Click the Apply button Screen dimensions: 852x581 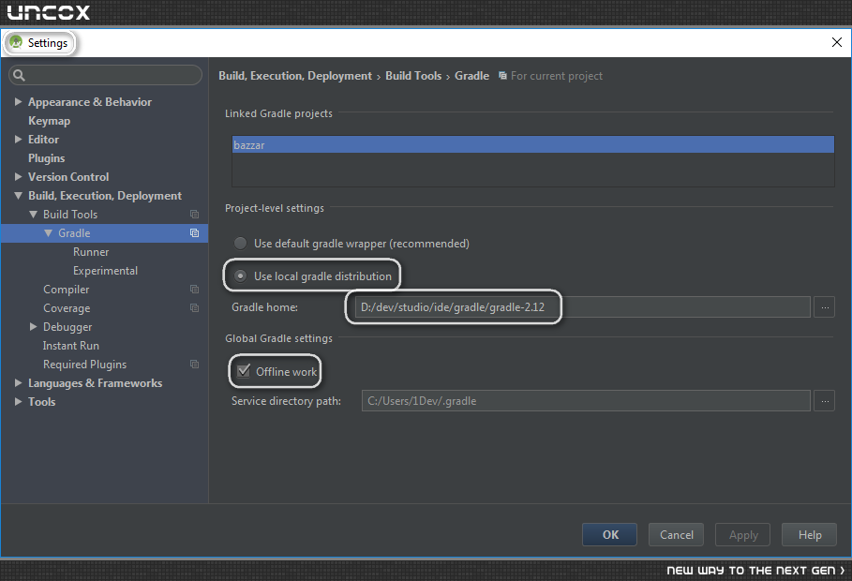742,535
